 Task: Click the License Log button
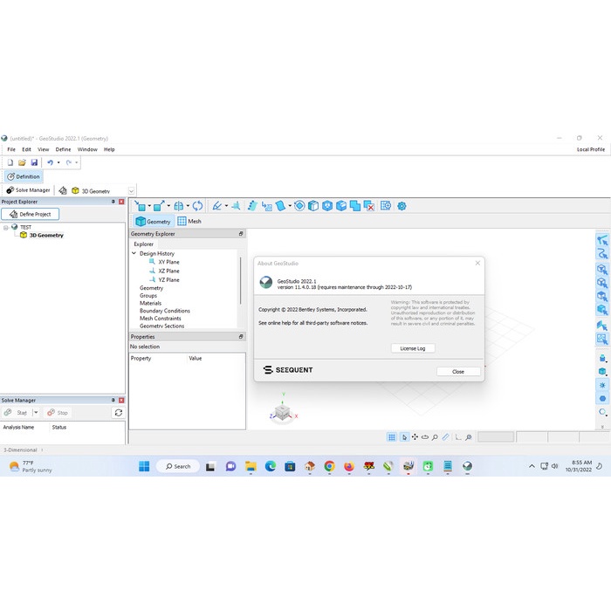[413, 348]
